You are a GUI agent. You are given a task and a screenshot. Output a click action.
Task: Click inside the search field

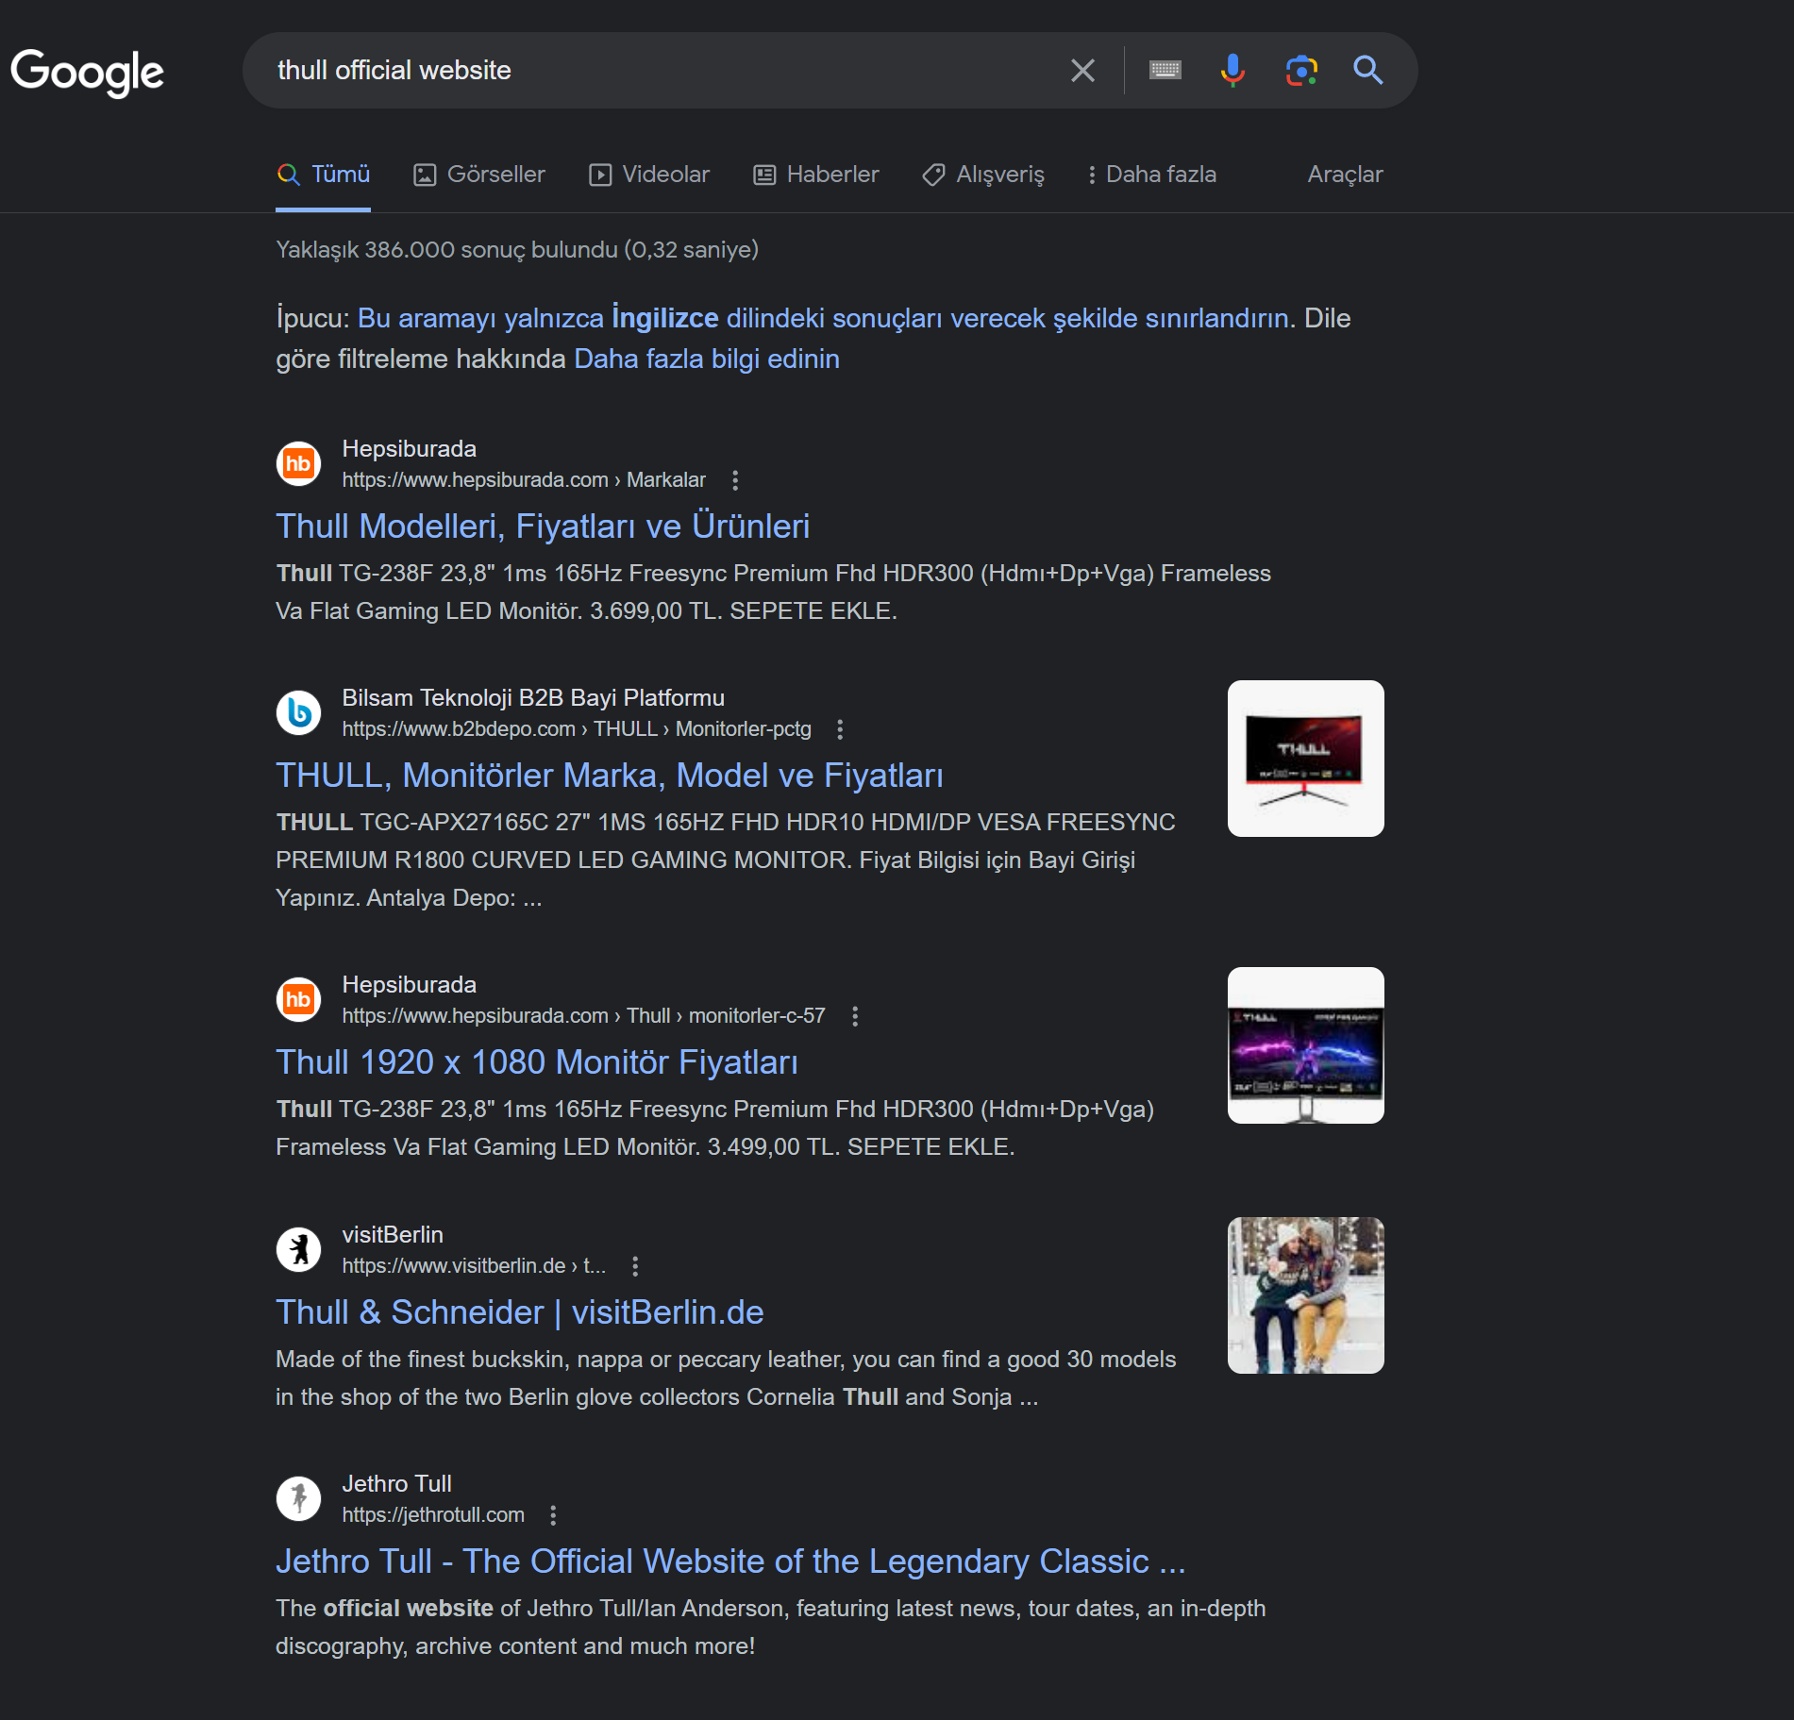tap(661, 70)
